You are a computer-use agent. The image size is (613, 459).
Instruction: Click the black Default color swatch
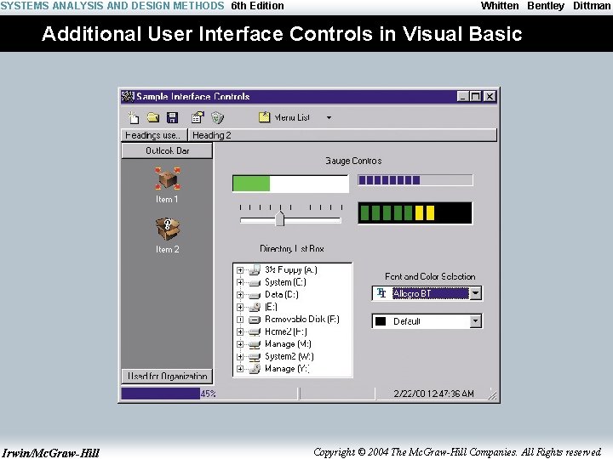tap(381, 321)
